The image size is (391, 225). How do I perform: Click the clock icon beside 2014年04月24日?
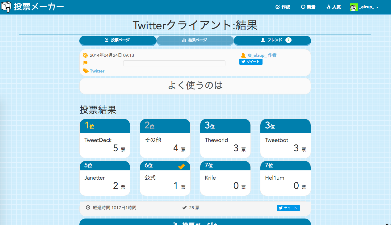pyautogui.click(x=85, y=55)
